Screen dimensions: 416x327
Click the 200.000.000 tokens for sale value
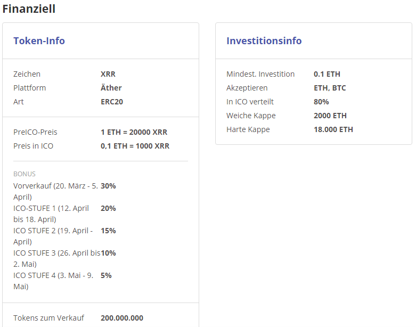pos(122,318)
